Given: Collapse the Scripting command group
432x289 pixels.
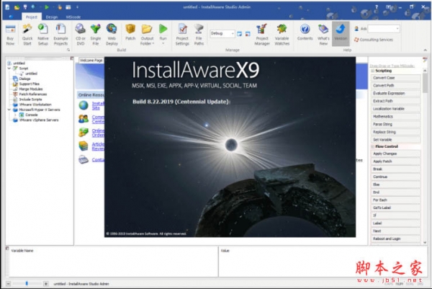Looking at the screenshot, I should point(373,71).
